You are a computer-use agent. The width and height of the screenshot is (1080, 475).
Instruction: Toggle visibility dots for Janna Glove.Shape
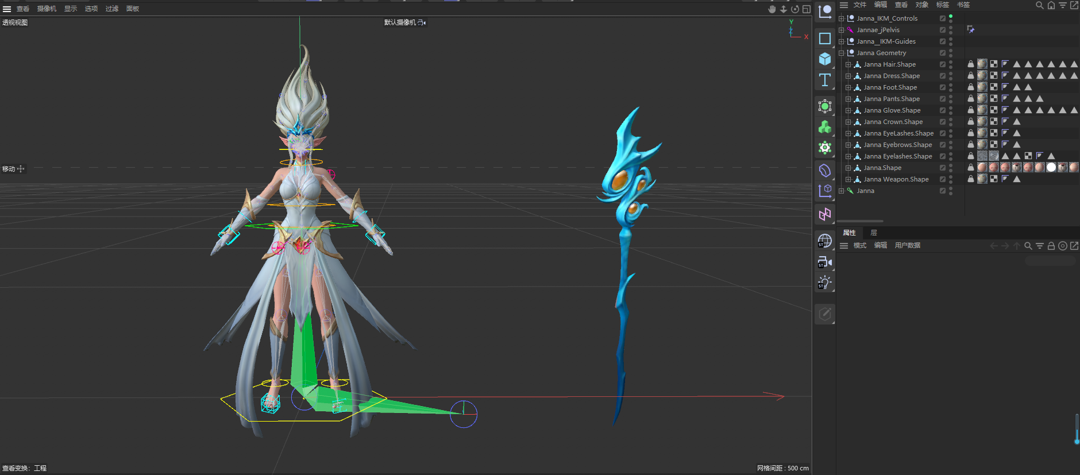coord(951,110)
